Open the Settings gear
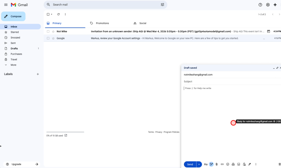The height and width of the screenshot is (168, 281). (268, 5)
